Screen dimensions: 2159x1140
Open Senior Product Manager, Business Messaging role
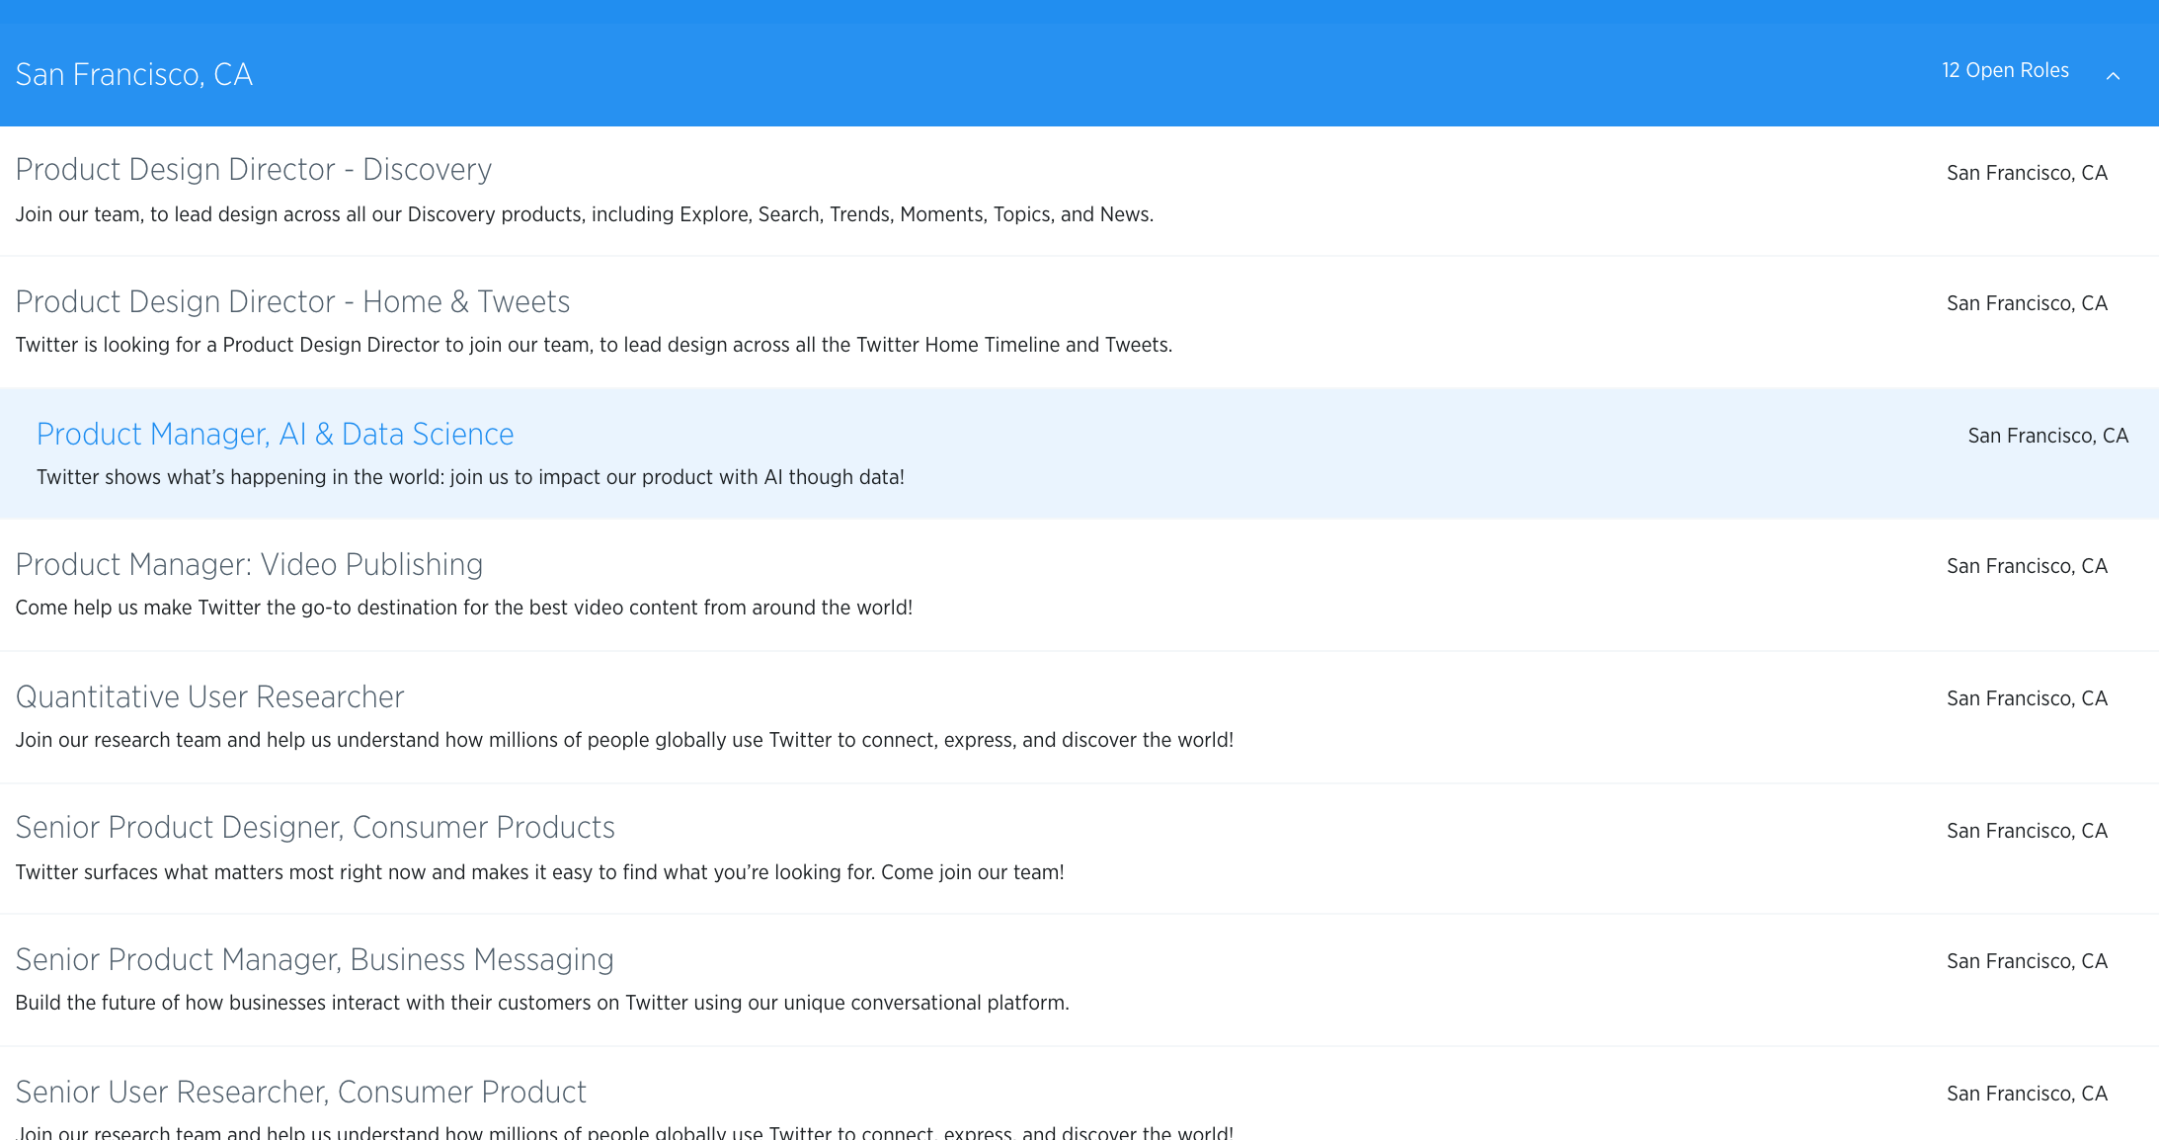314,959
